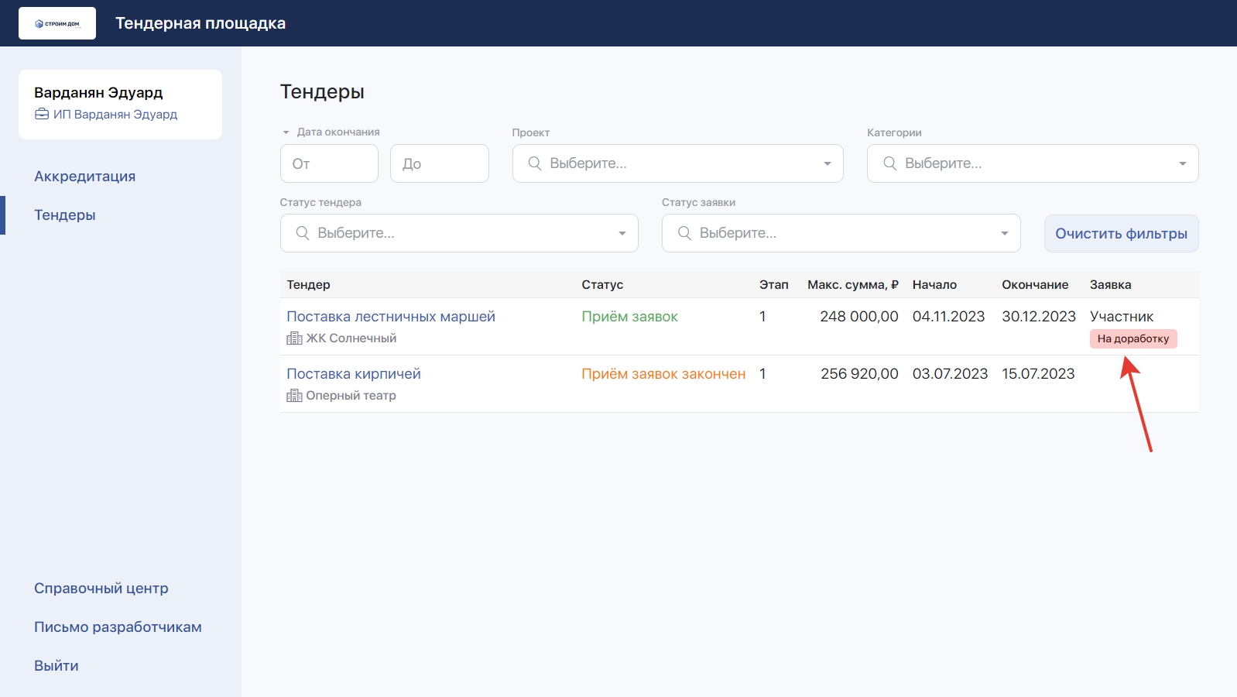Expand the Проект dropdown arrow
This screenshot has width=1237, height=697.
tap(827, 163)
